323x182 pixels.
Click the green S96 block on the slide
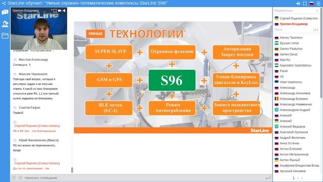click(172, 80)
